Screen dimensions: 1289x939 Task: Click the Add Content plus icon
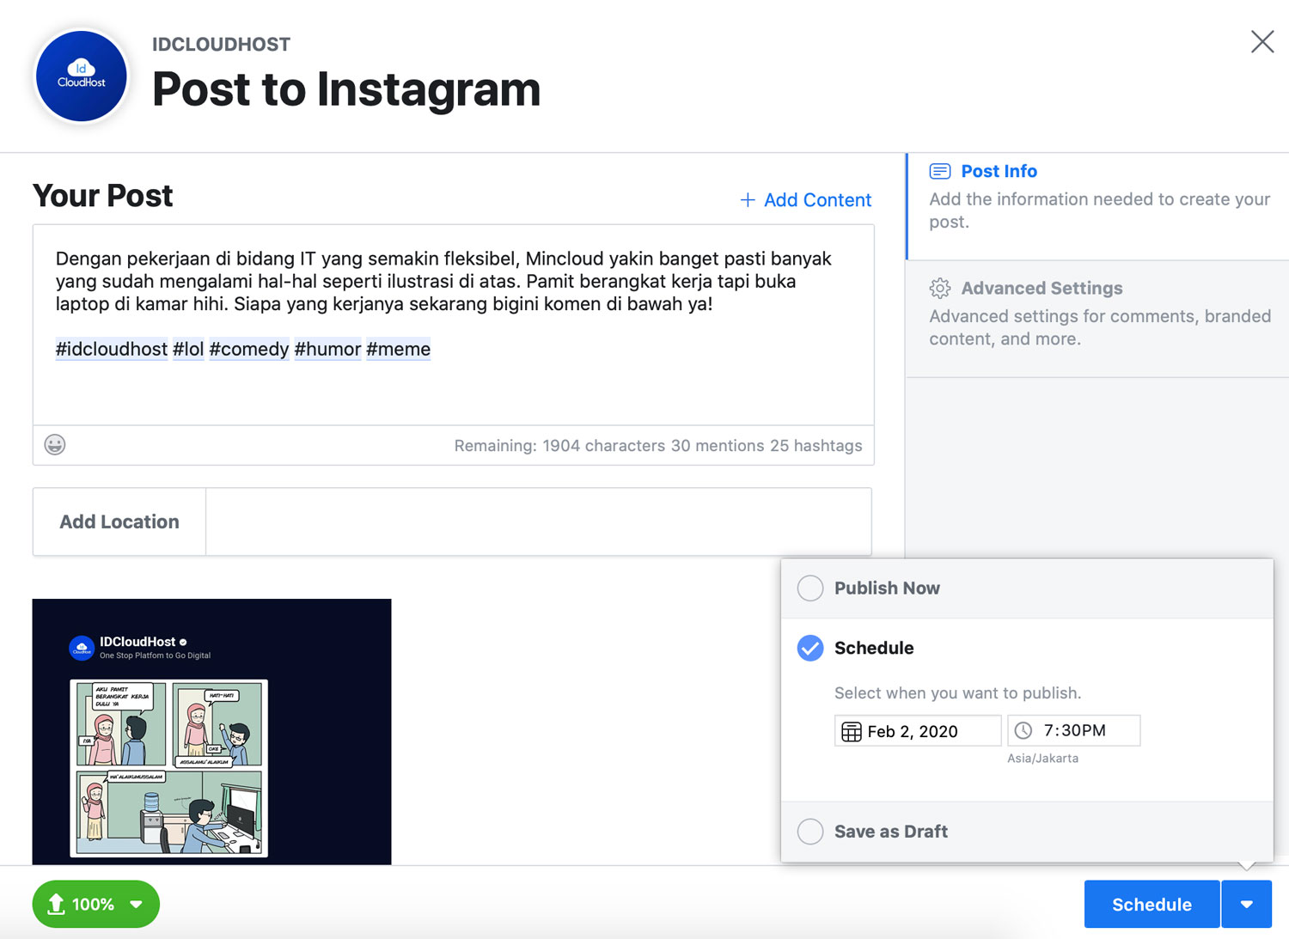point(748,199)
